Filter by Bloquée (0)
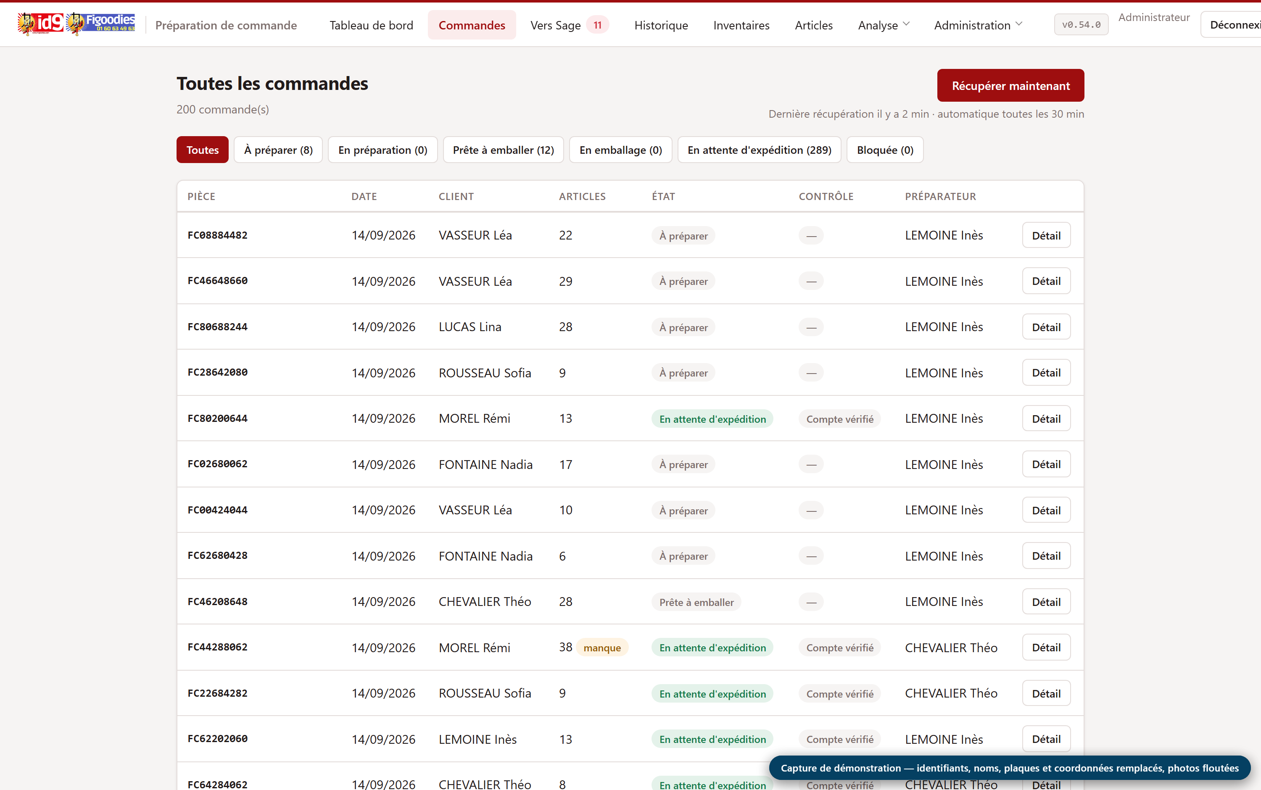The width and height of the screenshot is (1261, 790). (x=885, y=150)
